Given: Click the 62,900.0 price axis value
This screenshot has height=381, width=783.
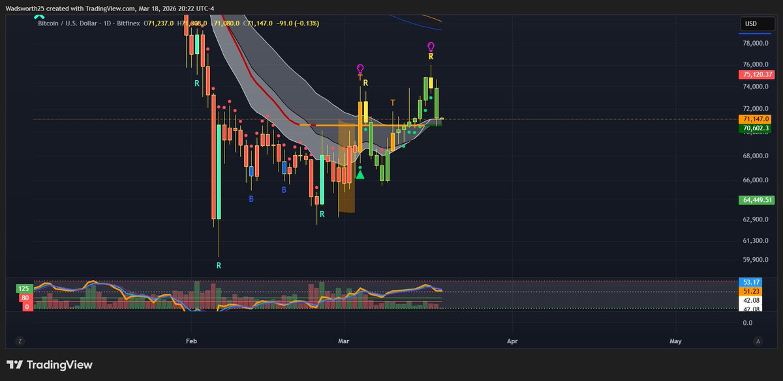Looking at the screenshot, I should [755, 220].
